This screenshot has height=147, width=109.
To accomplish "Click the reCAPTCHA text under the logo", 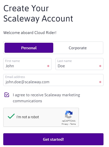I will click(x=69, y=121).
